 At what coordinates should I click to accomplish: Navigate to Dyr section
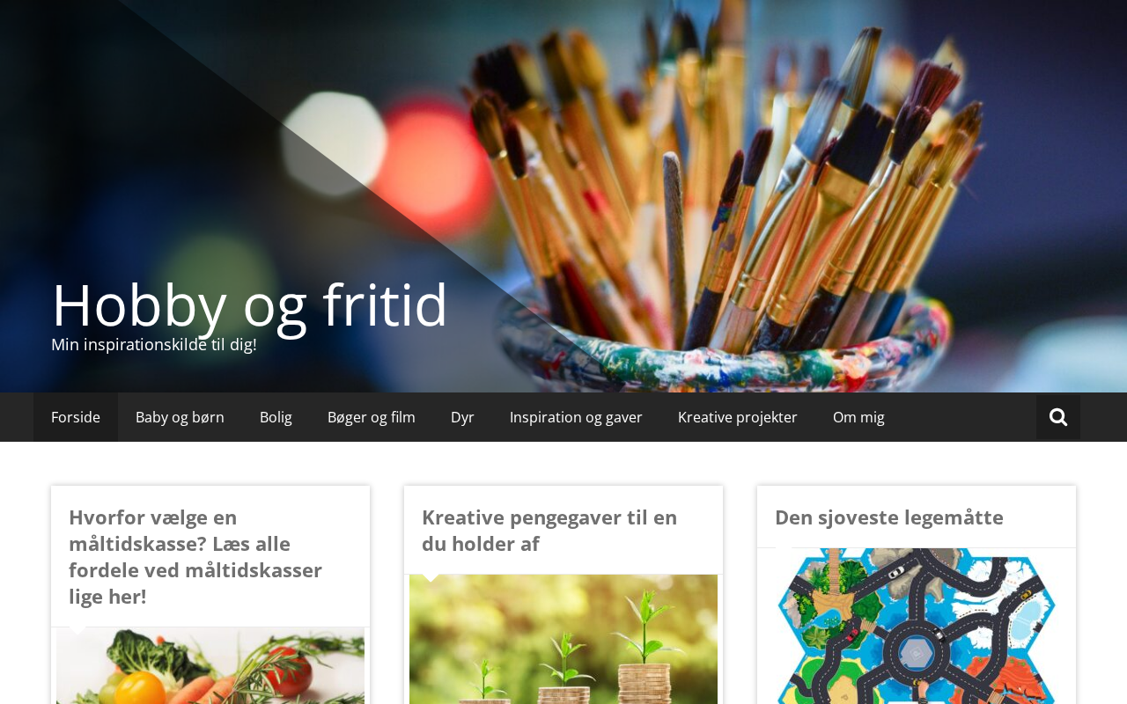[x=462, y=417]
